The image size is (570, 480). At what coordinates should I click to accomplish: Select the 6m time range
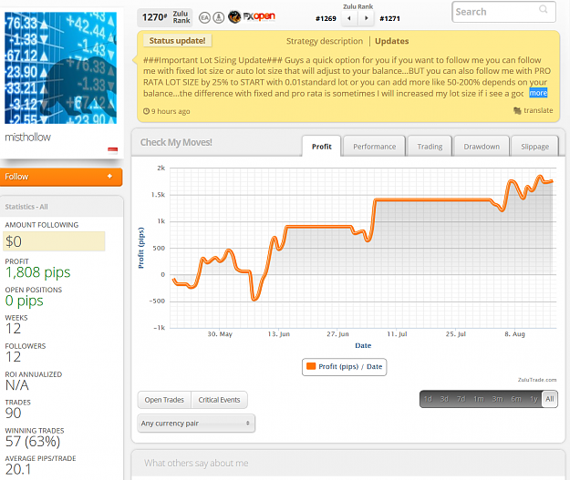516,399
